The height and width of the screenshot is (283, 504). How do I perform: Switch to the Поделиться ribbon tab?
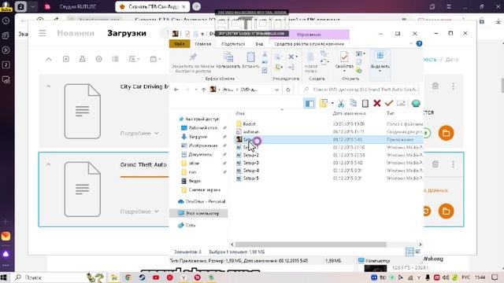(x=233, y=44)
